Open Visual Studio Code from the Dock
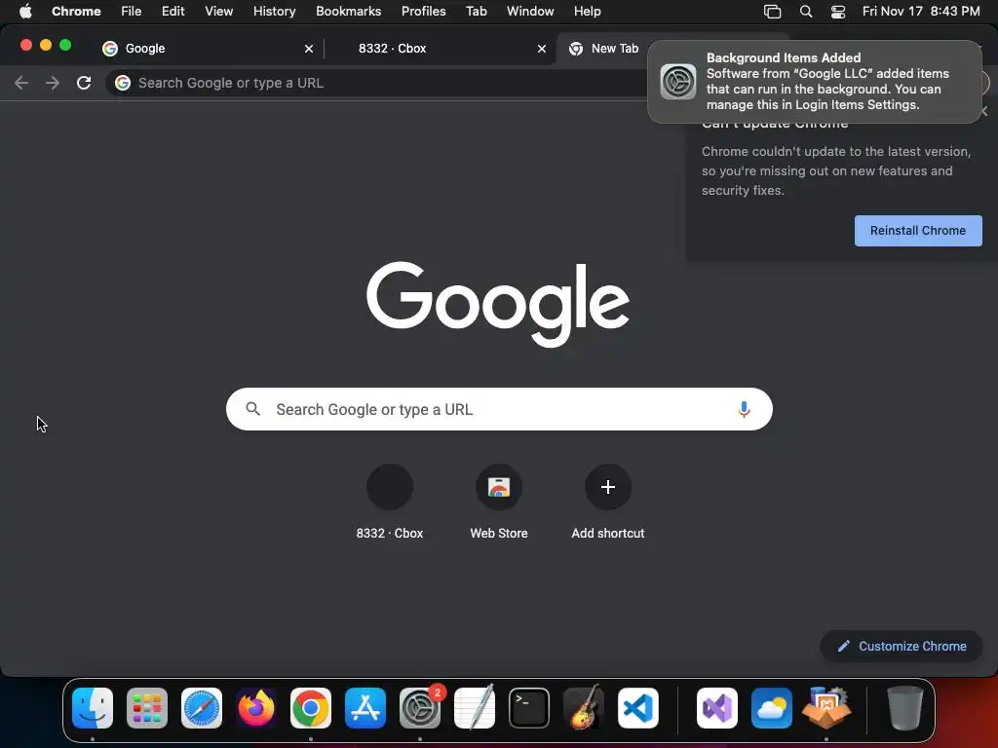 [638, 708]
